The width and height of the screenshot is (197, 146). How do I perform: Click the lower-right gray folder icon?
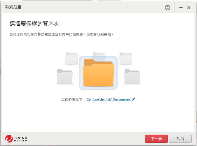coord(132,77)
